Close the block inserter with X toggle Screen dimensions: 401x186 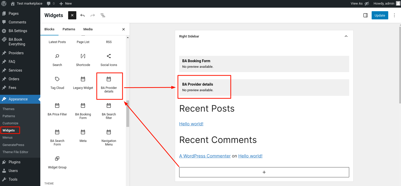click(72, 15)
